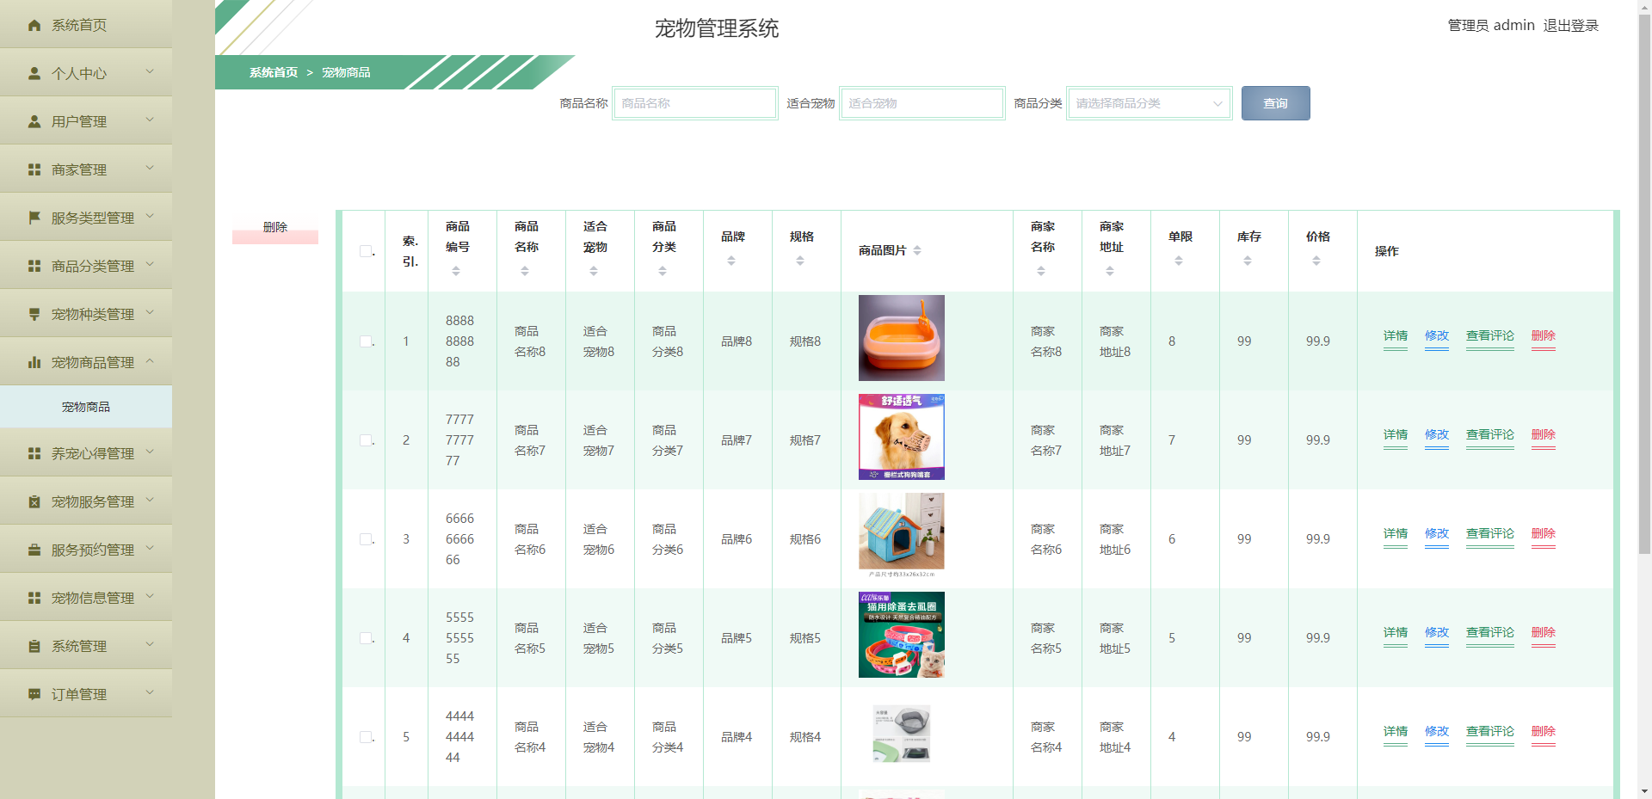Select the flag icon for 服务类型管理
The height and width of the screenshot is (799, 1652).
34,217
